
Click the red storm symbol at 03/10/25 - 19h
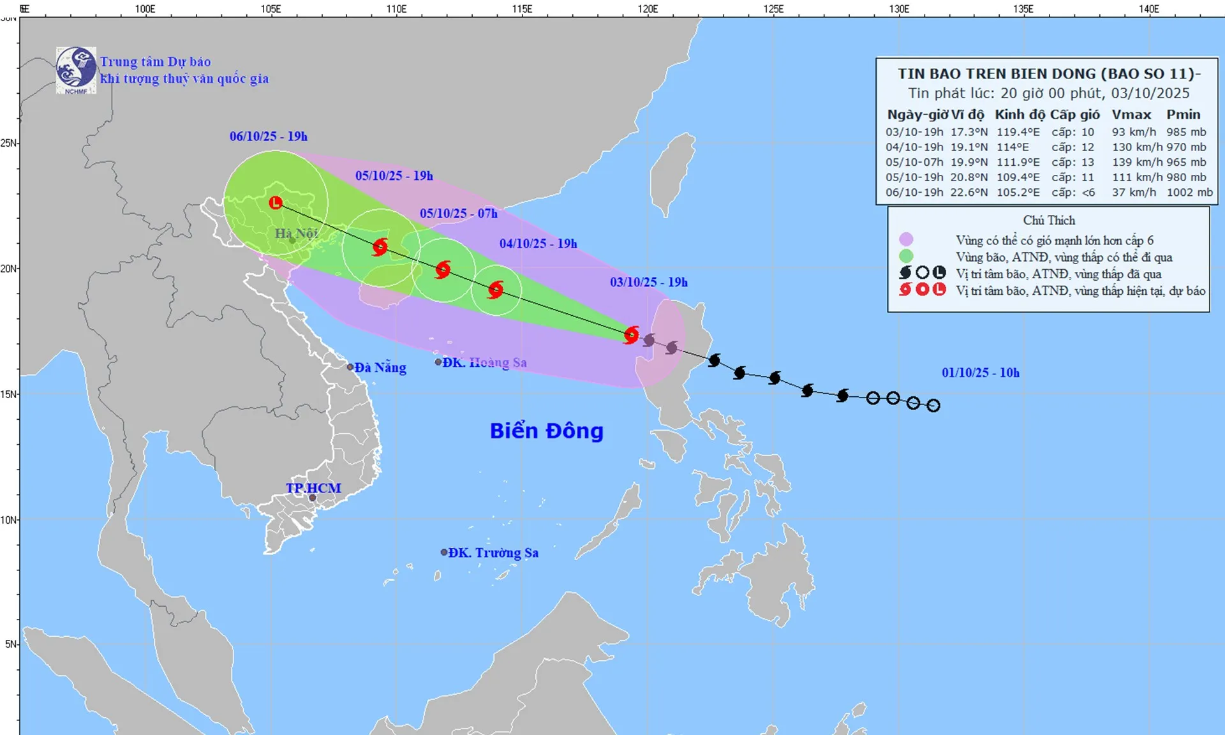pos(632,334)
